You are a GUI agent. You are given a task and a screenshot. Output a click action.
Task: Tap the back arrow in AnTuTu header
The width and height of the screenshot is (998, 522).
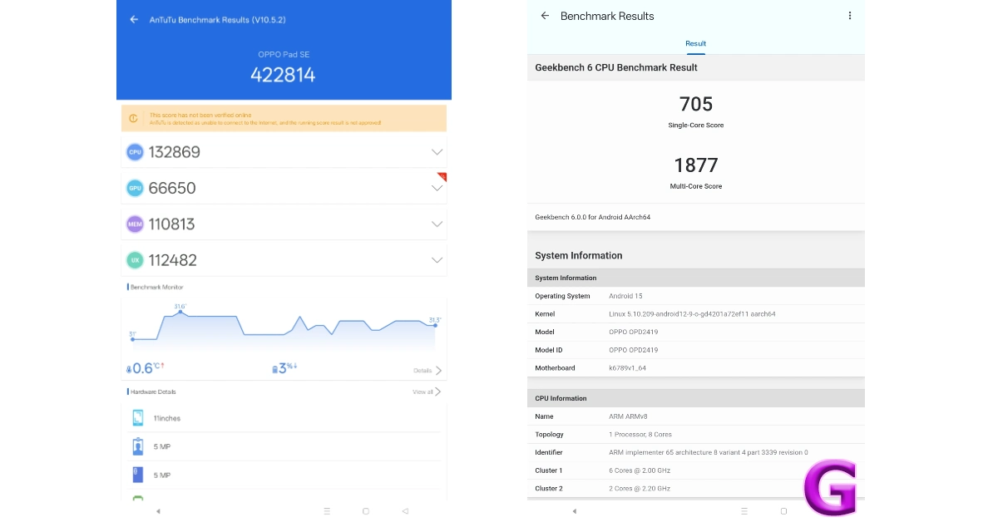coord(134,19)
